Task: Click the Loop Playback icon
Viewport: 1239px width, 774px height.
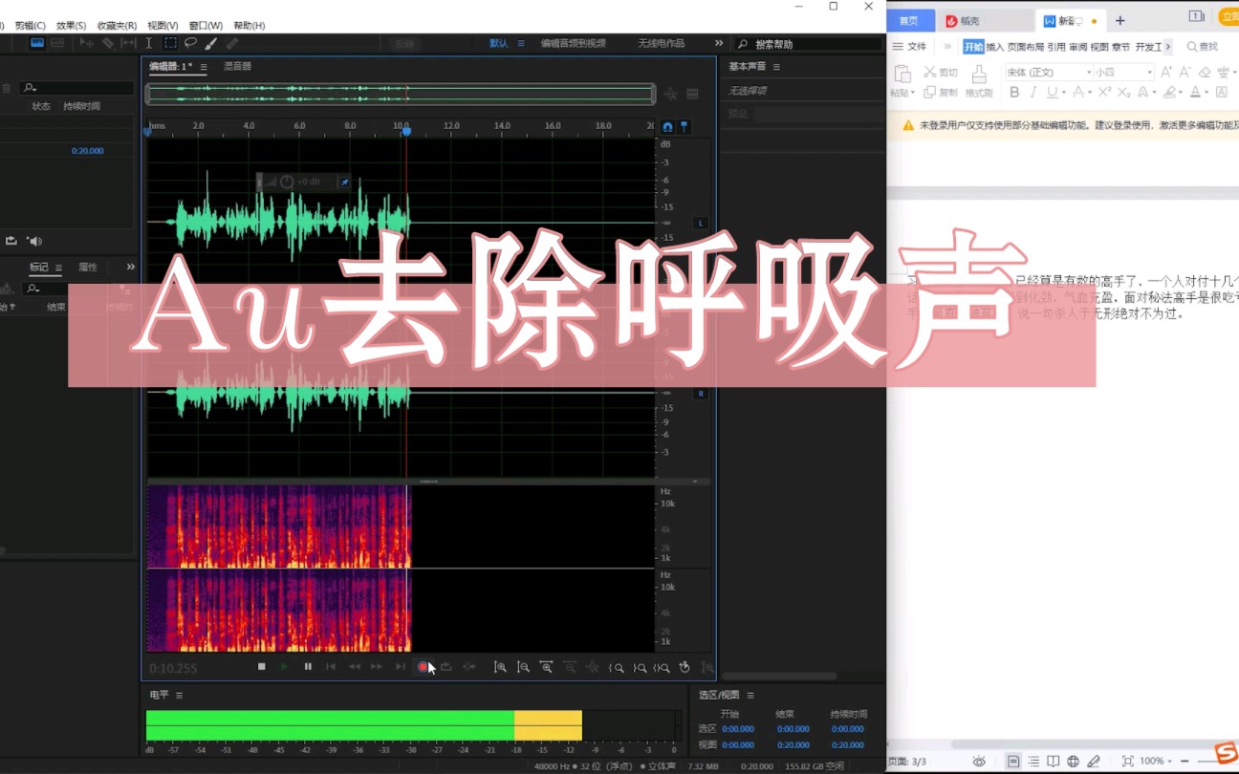Action: [447, 667]
